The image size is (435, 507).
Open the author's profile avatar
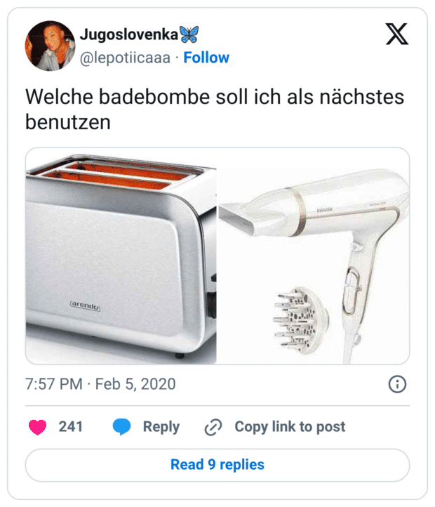(x=49, y=46)
